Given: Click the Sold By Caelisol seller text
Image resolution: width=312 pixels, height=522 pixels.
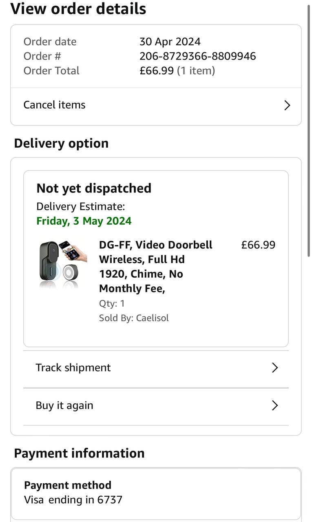Looking at the screenshot, I should coord(134,318).
